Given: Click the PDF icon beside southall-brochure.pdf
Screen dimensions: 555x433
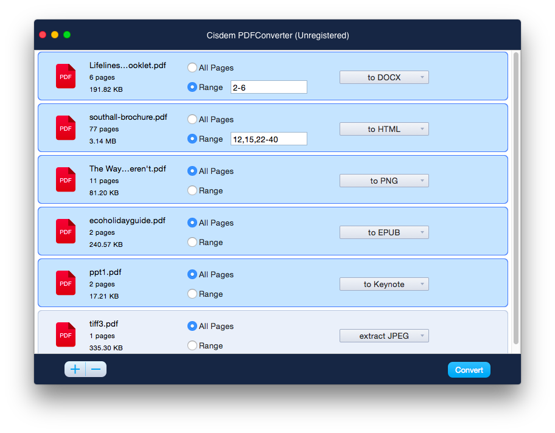Looking at the screenshot, I should pos(65,128).
